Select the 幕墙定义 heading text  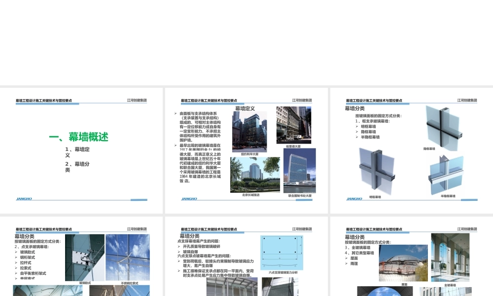point(245,109)
